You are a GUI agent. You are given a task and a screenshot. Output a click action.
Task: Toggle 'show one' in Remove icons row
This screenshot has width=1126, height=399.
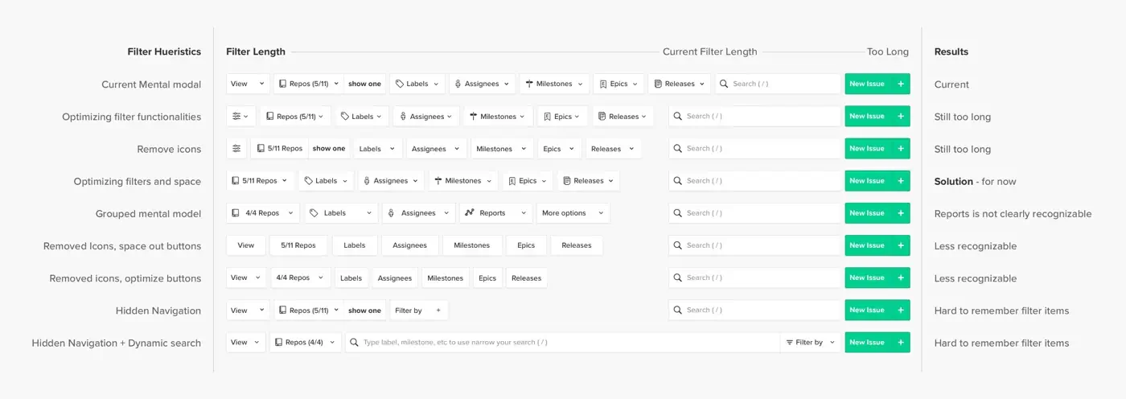[329, 149]
